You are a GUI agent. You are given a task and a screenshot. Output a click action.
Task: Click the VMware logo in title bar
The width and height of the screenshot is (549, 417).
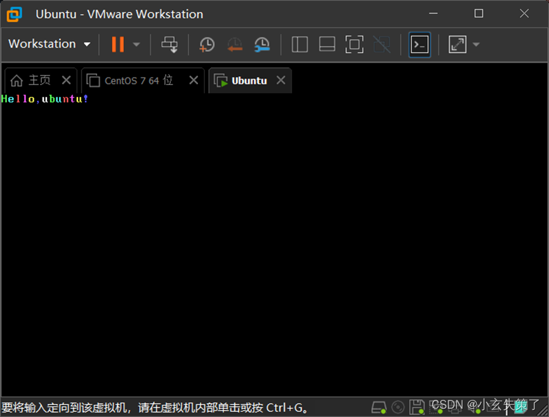click(x=15, y=14)
